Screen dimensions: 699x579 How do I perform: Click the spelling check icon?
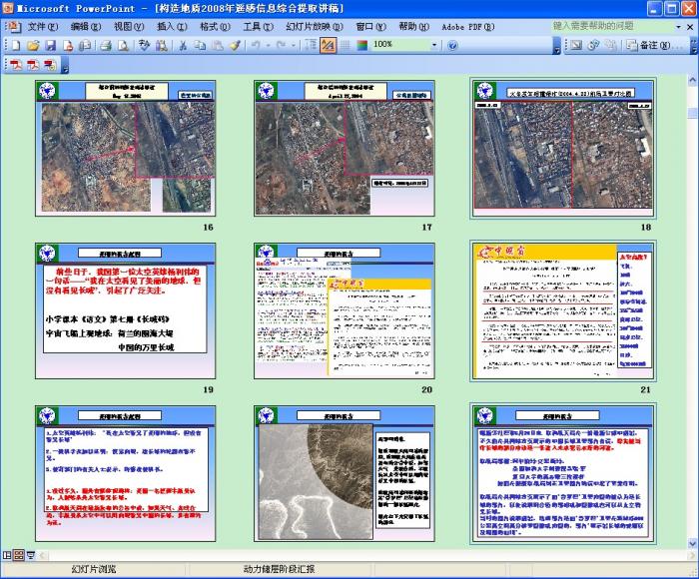tap(145, 45)
